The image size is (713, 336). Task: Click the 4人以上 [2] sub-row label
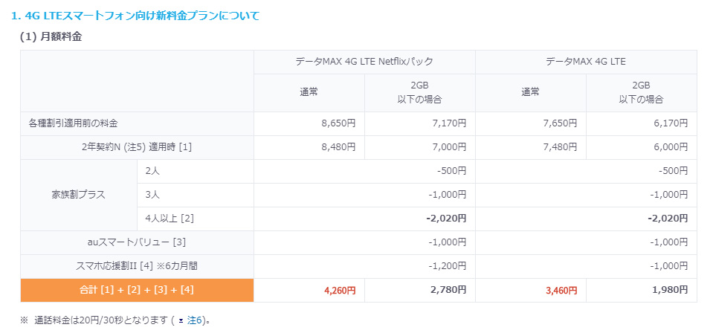pos(170,219)
